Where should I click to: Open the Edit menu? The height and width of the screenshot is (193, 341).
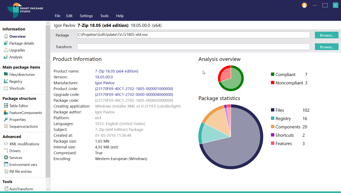click(69, 16)
